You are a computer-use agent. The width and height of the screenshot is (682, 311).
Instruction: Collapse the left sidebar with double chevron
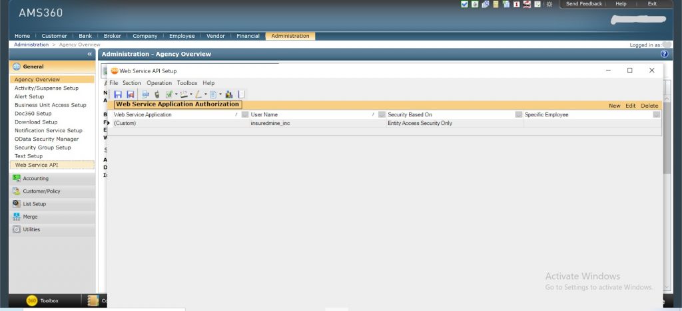coord(90,54)
